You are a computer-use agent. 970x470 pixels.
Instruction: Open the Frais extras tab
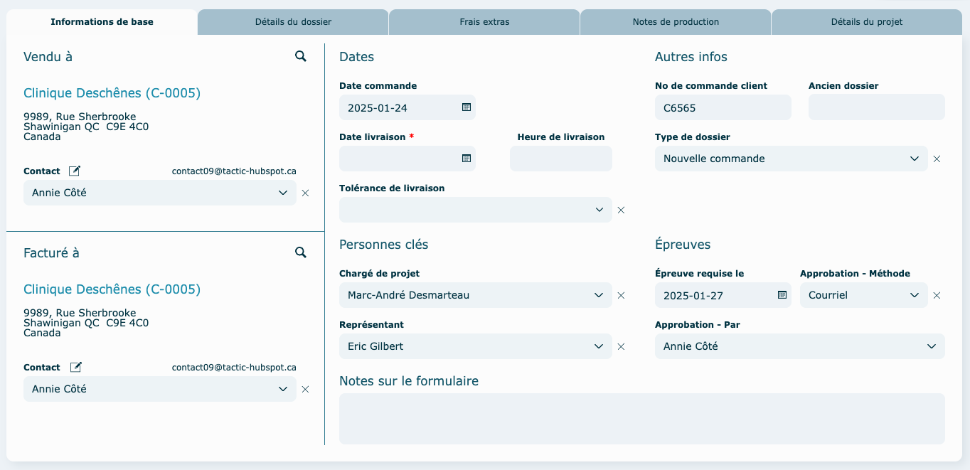[x=484, y=22]
